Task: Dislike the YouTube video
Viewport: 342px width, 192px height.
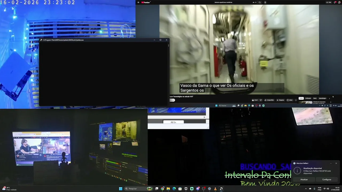Action: click(261, 100)
